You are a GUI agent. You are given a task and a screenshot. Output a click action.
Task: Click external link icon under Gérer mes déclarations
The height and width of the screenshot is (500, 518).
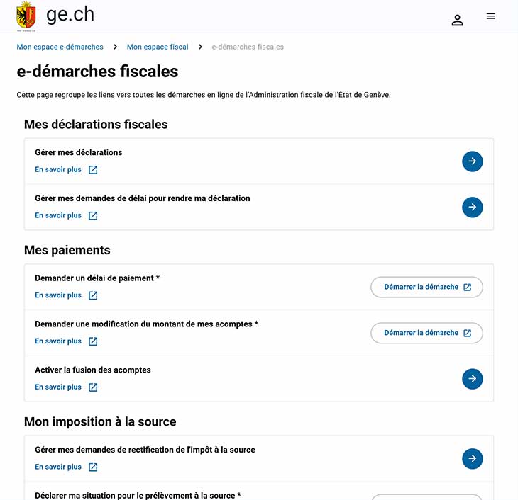click(93, 170)
